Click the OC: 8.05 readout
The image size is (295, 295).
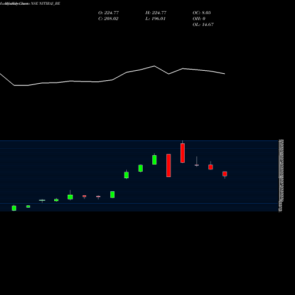pyautogui.click(x=202, y=13)
